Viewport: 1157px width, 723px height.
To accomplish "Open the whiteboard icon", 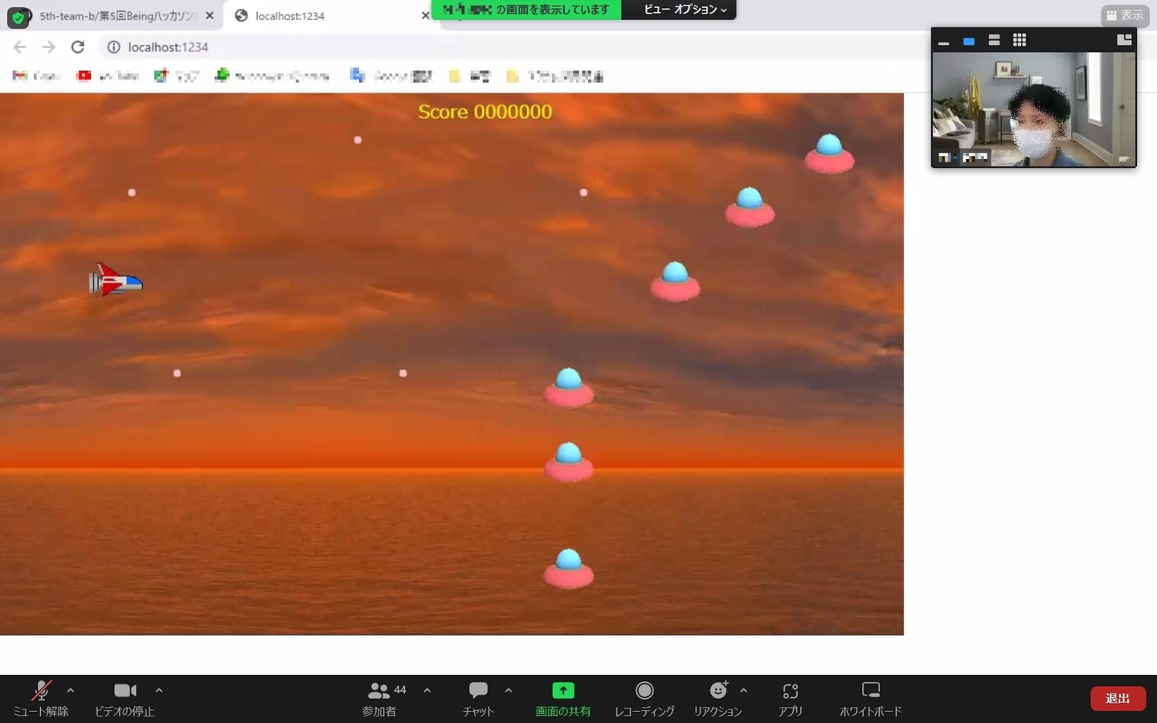I will pos(871,690).
